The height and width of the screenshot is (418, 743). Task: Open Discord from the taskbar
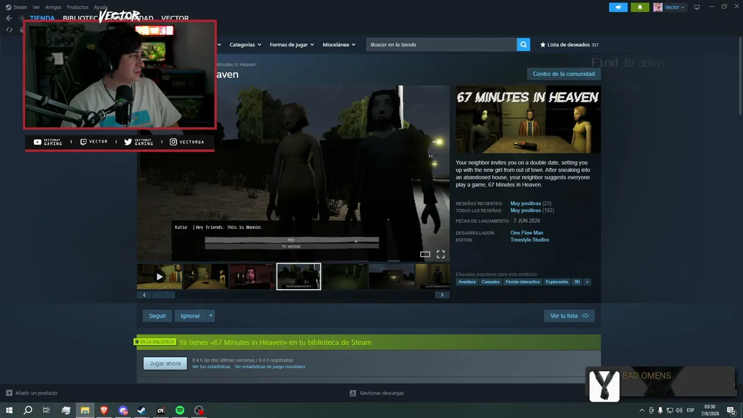click(123, 410)
